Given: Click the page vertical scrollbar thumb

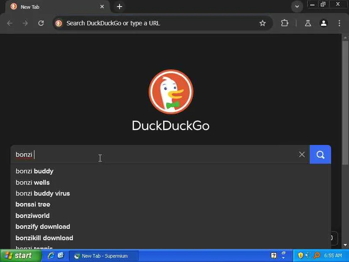Looking at the screenshot, I should point(345,103).
